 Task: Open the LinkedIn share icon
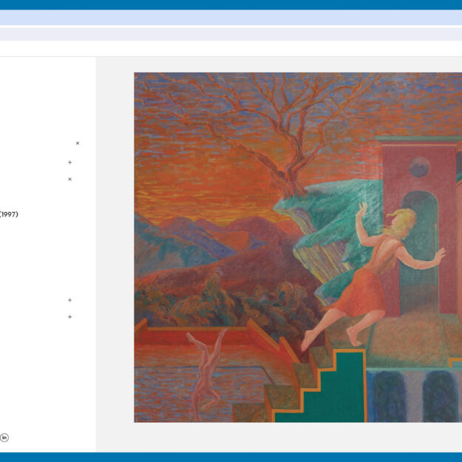[x=4, y=438]
